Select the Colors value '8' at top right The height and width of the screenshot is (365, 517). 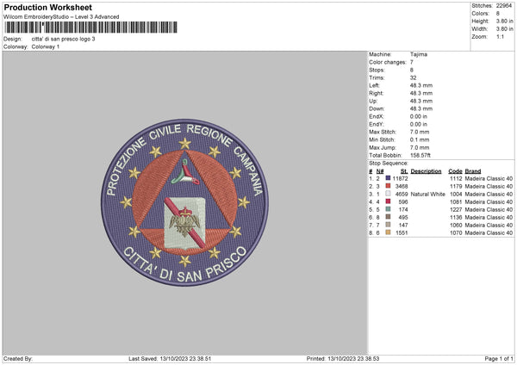pos(498,14)
